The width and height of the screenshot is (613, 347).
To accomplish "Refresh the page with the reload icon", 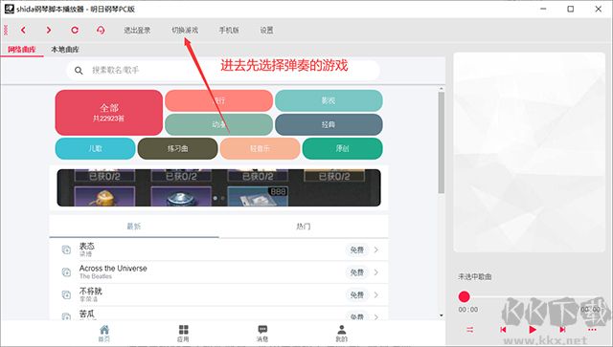I will click(75, 30).
